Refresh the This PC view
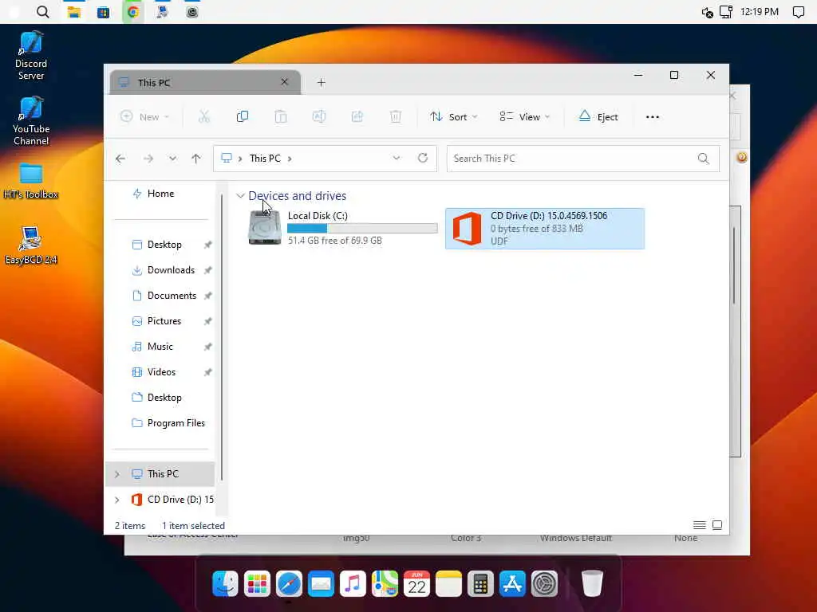Viewport: 817px width, 612px height. (x=423, y=158)
